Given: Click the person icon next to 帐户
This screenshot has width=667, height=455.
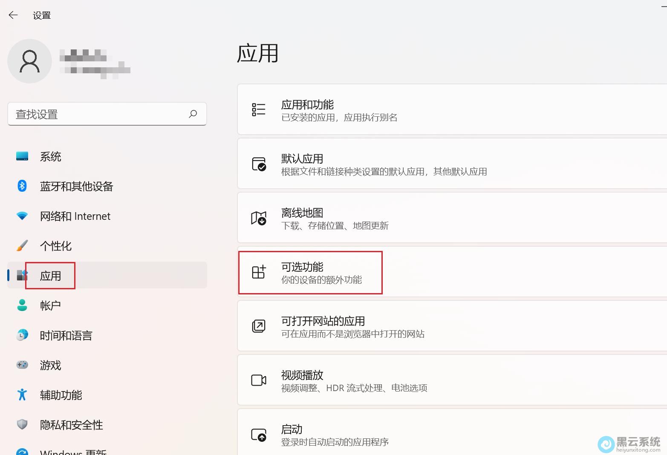Looking at the screenshot, I should click(x=21, y=305).
